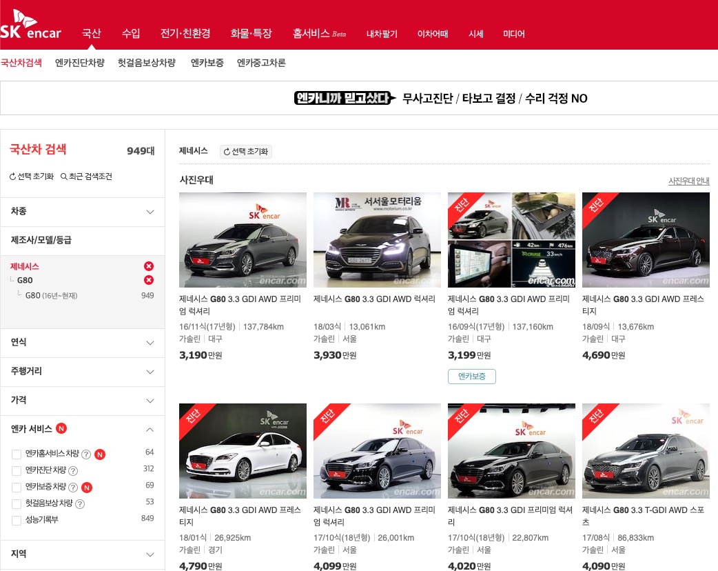The height and width of the screenshot is (571, 718).
Task: Toggle the 성능기록부 checkbox
Action: pyautogui.click(x=17, y=521)
